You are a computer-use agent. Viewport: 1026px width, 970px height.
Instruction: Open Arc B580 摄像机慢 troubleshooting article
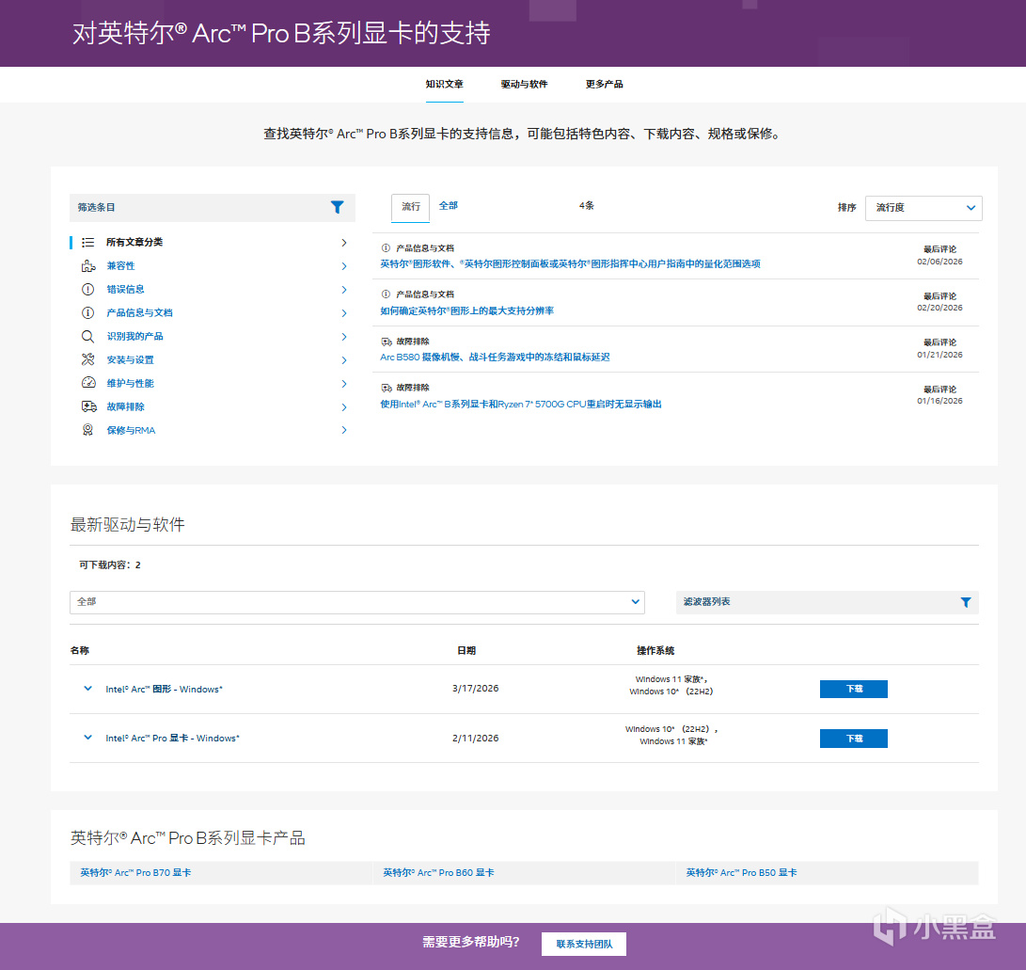[495, 358]
